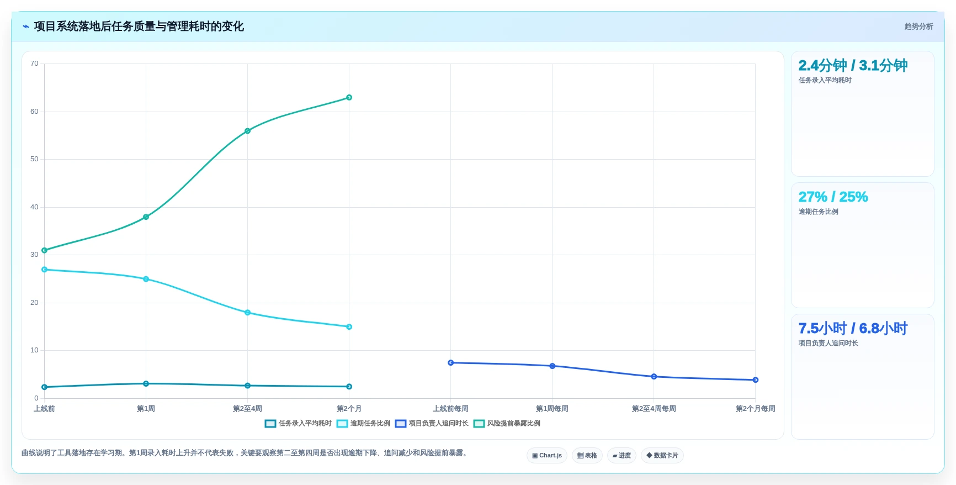Select the title 项目系统落地后任务质量与管理耗时的变化
956x485 pixels.
[139, 27]
